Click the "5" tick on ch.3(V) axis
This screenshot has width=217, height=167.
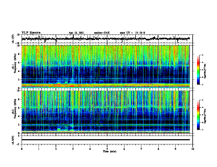click(x=19, y=136)
